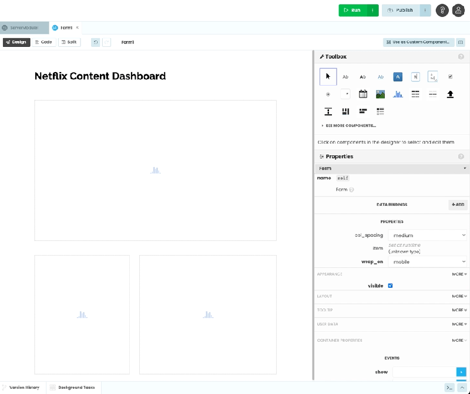This screenshot has width=470, height=394.
Task: Open the col_spacing dropdown set to medium
Action: point(428,235)
